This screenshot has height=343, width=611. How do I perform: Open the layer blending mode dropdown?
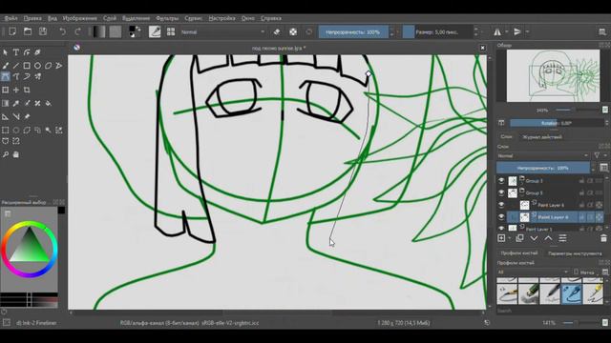(543, 155)
